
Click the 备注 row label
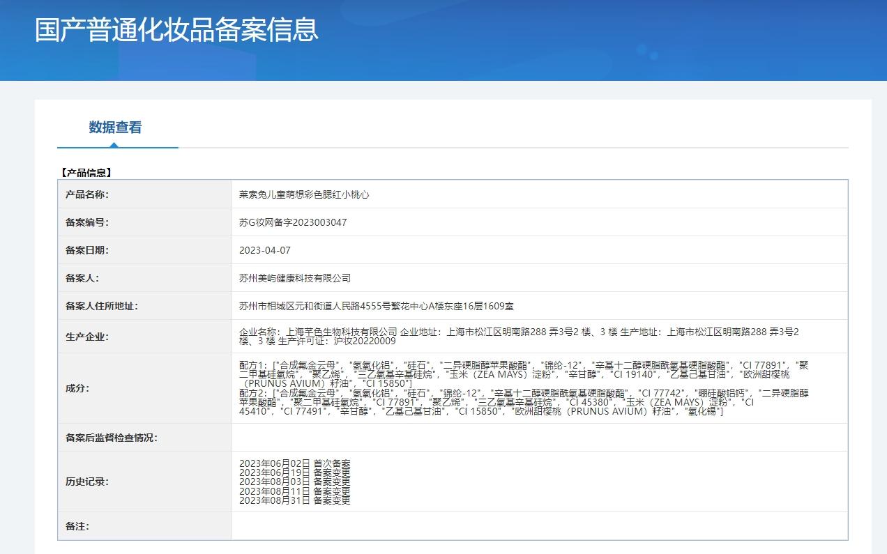(x=77, y=526)
